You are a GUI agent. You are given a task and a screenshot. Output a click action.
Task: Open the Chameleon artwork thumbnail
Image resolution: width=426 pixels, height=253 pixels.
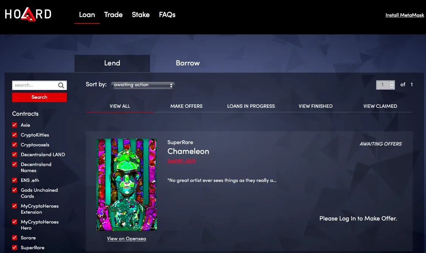(126, 185)
